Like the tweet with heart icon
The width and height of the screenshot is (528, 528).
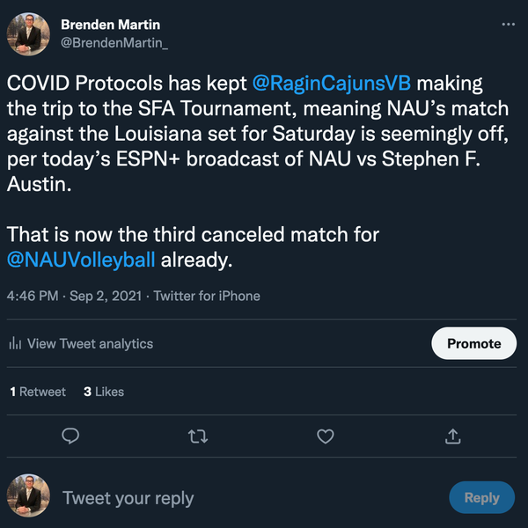(x=326, y=436)
